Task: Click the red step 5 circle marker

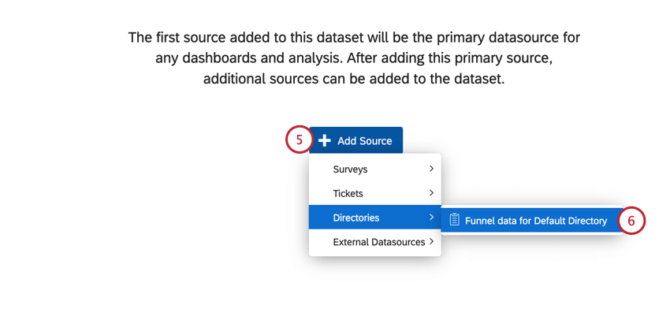Action: (x=299, y=140)
